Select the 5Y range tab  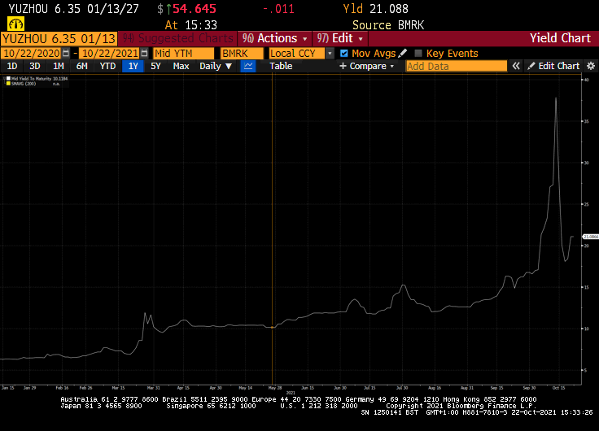coord(155,66)
